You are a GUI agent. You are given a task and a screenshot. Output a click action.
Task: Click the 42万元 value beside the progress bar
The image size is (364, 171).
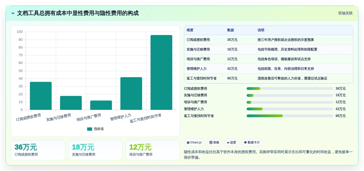(341, 109)
